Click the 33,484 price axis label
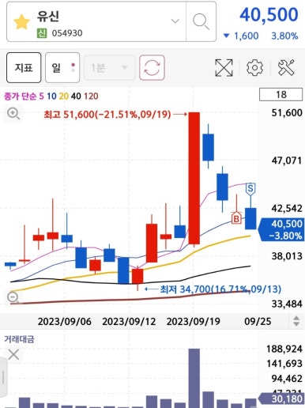This screenshot has width=305, height=408. pyautogui.click(x=287, y=304)
